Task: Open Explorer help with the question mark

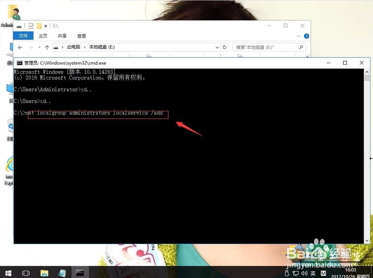Action: (x=307, y=36)
